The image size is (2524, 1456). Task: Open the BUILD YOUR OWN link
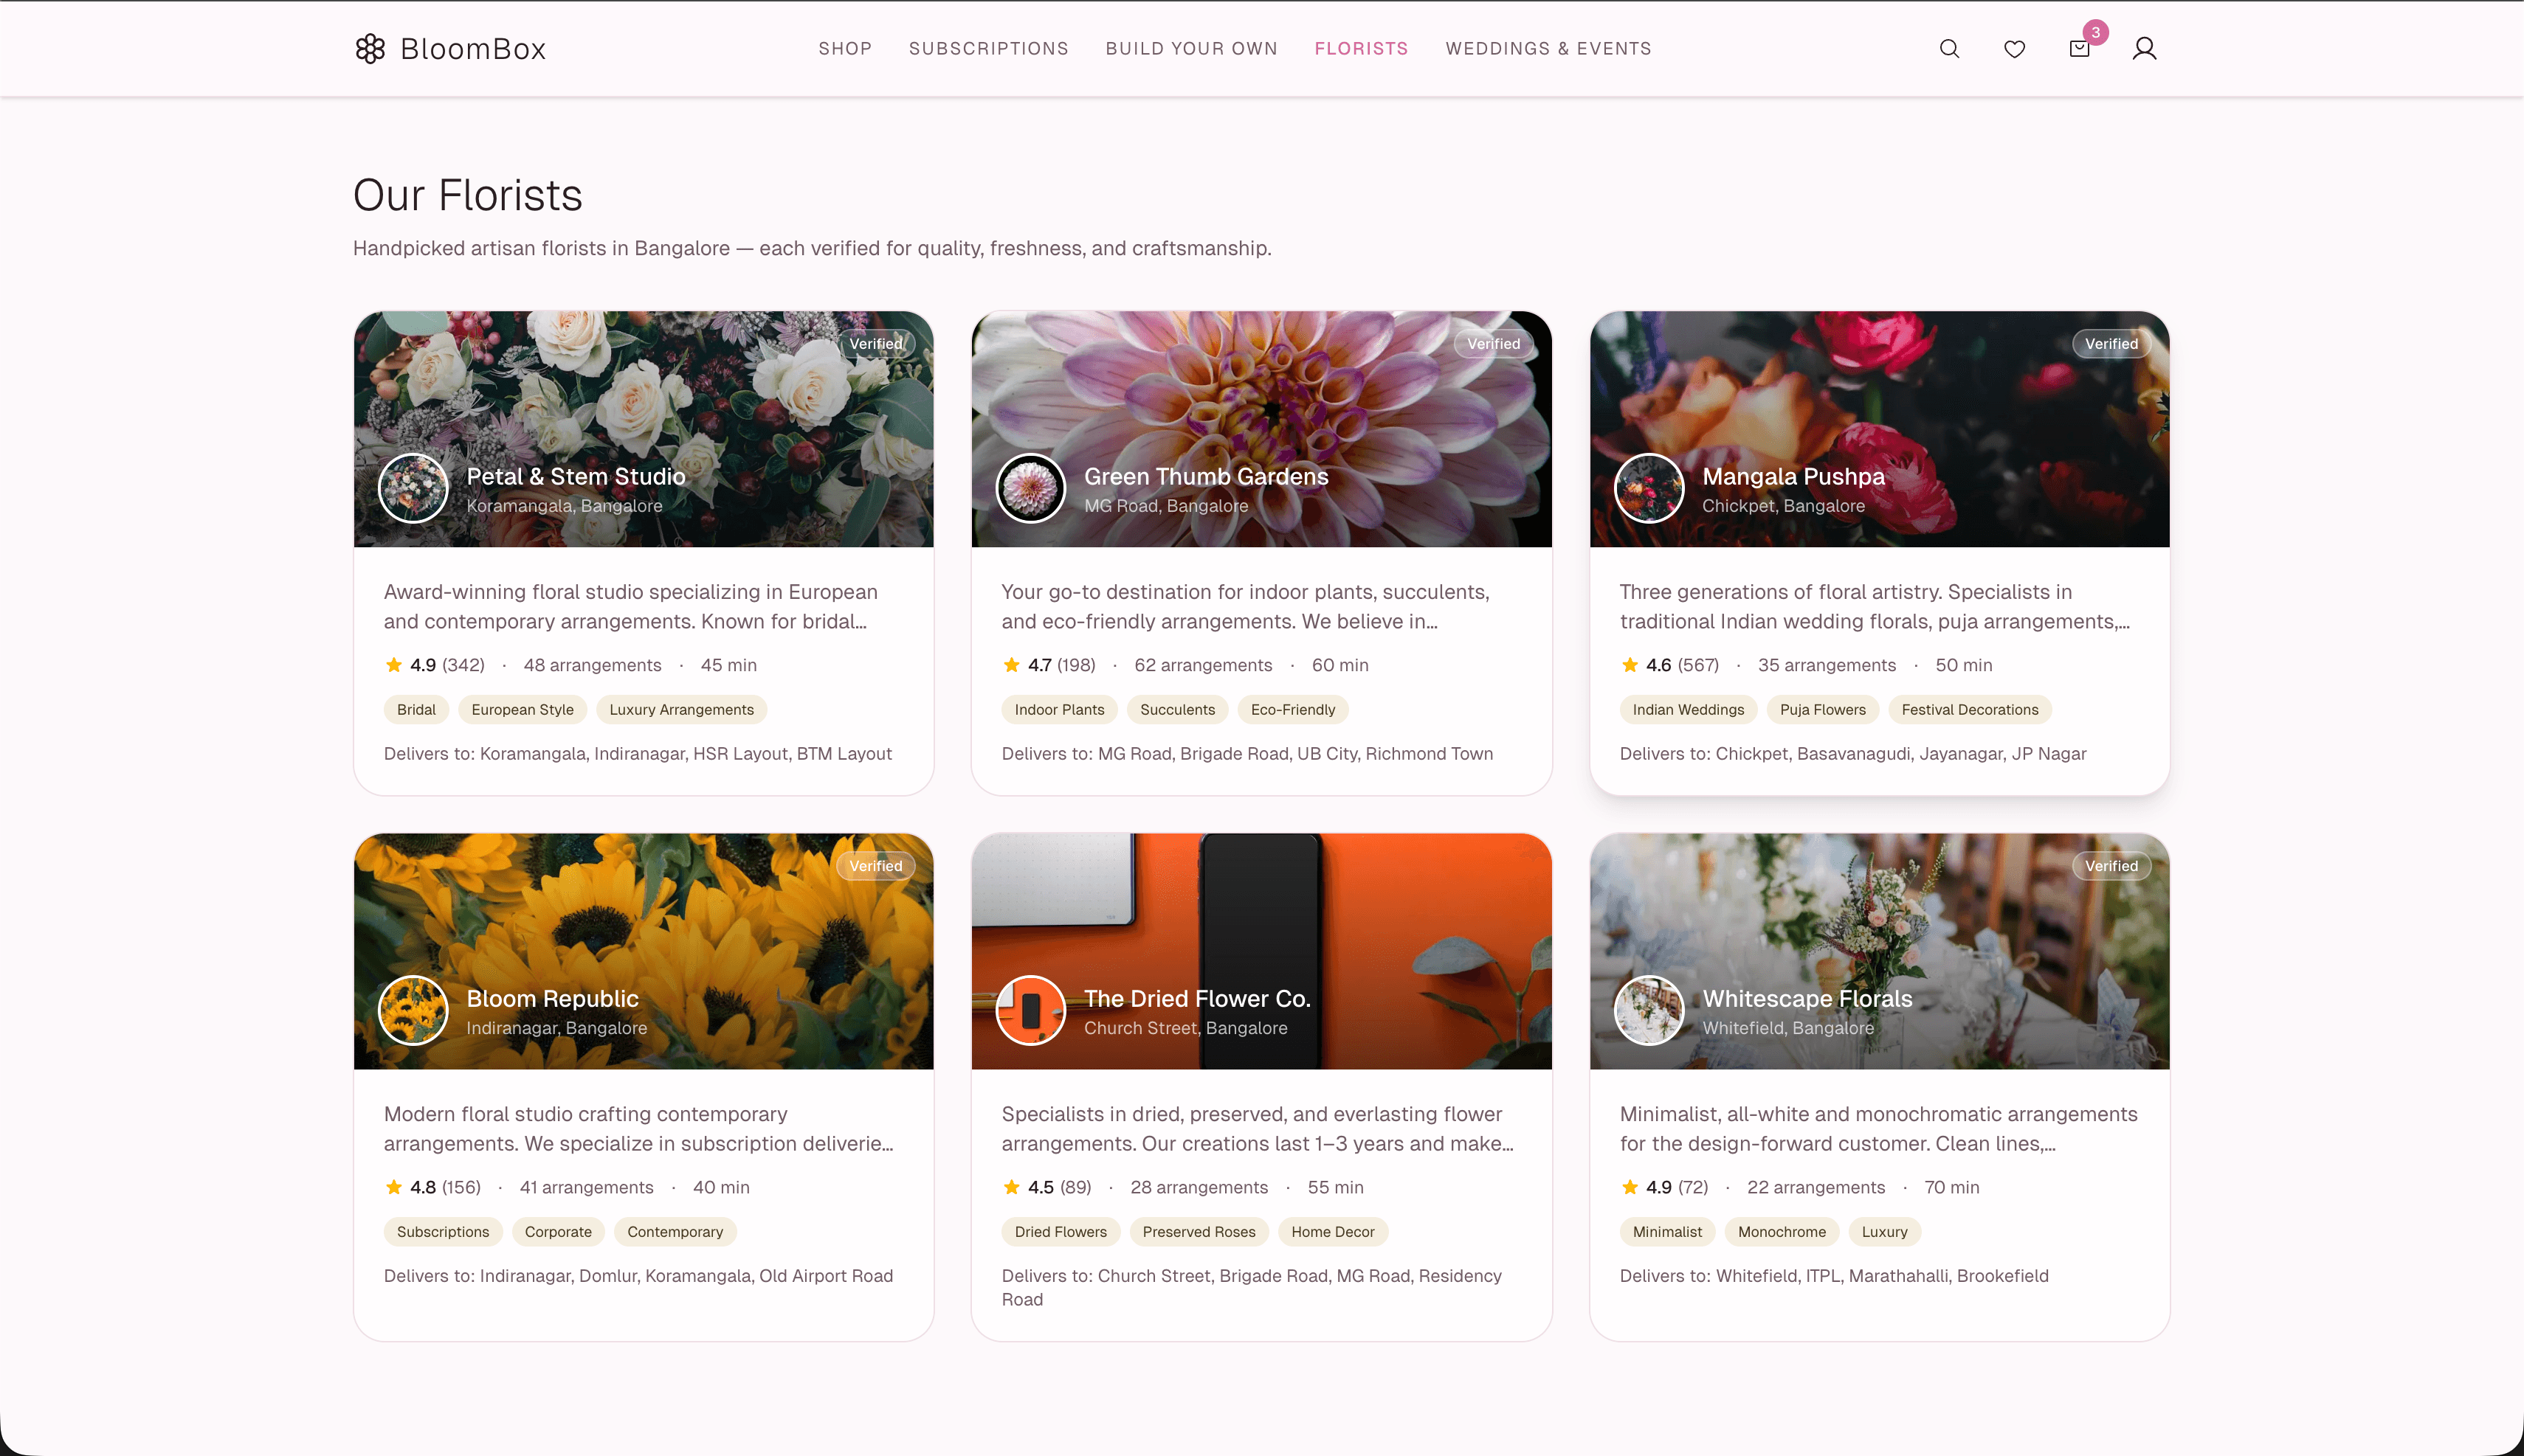(x=1191, y=48)
